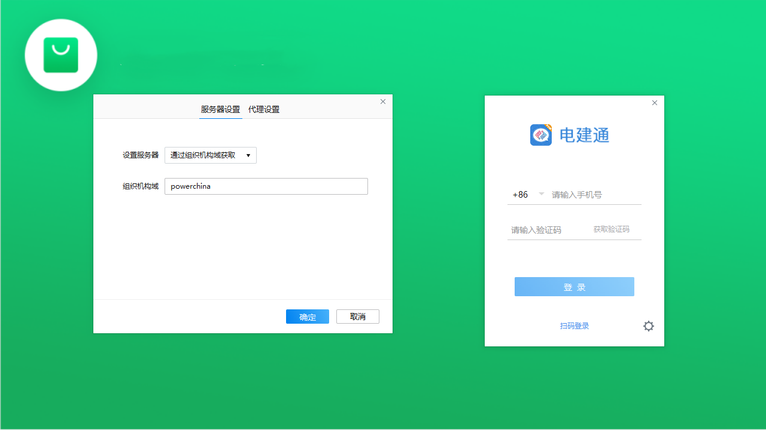Screen dimensions: 766x430
Task: Click the dropdown arrow next to 通过组织机构域获取
Action: pyautogui.click(x=248, y=155)
